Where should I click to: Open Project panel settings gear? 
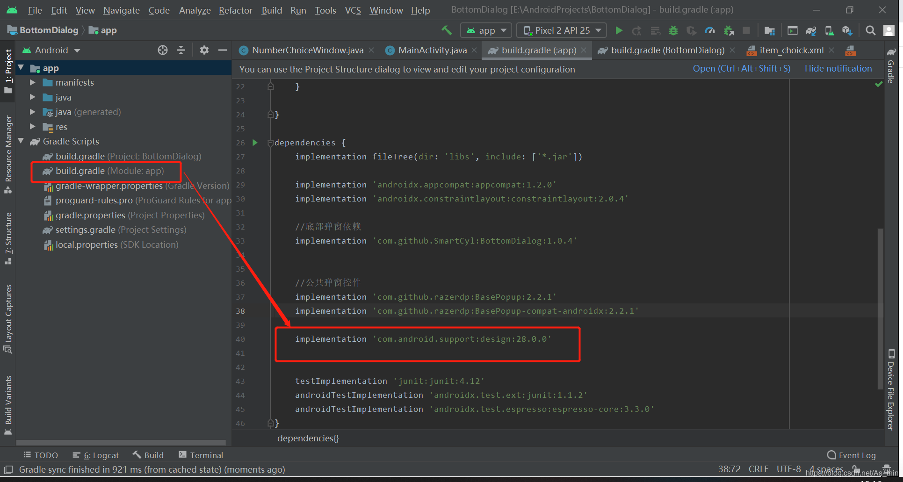tap(204, 50)
